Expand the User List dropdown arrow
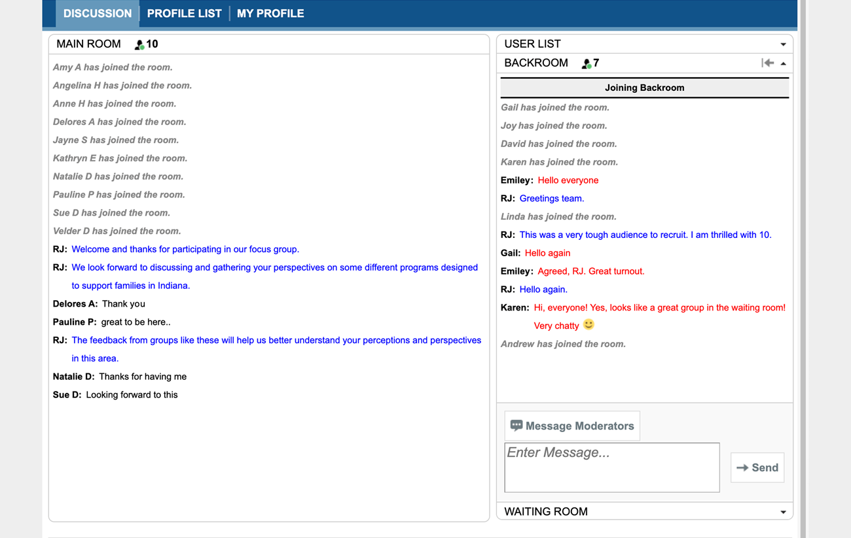Screen dimensions: 851x538 (783, 44)
